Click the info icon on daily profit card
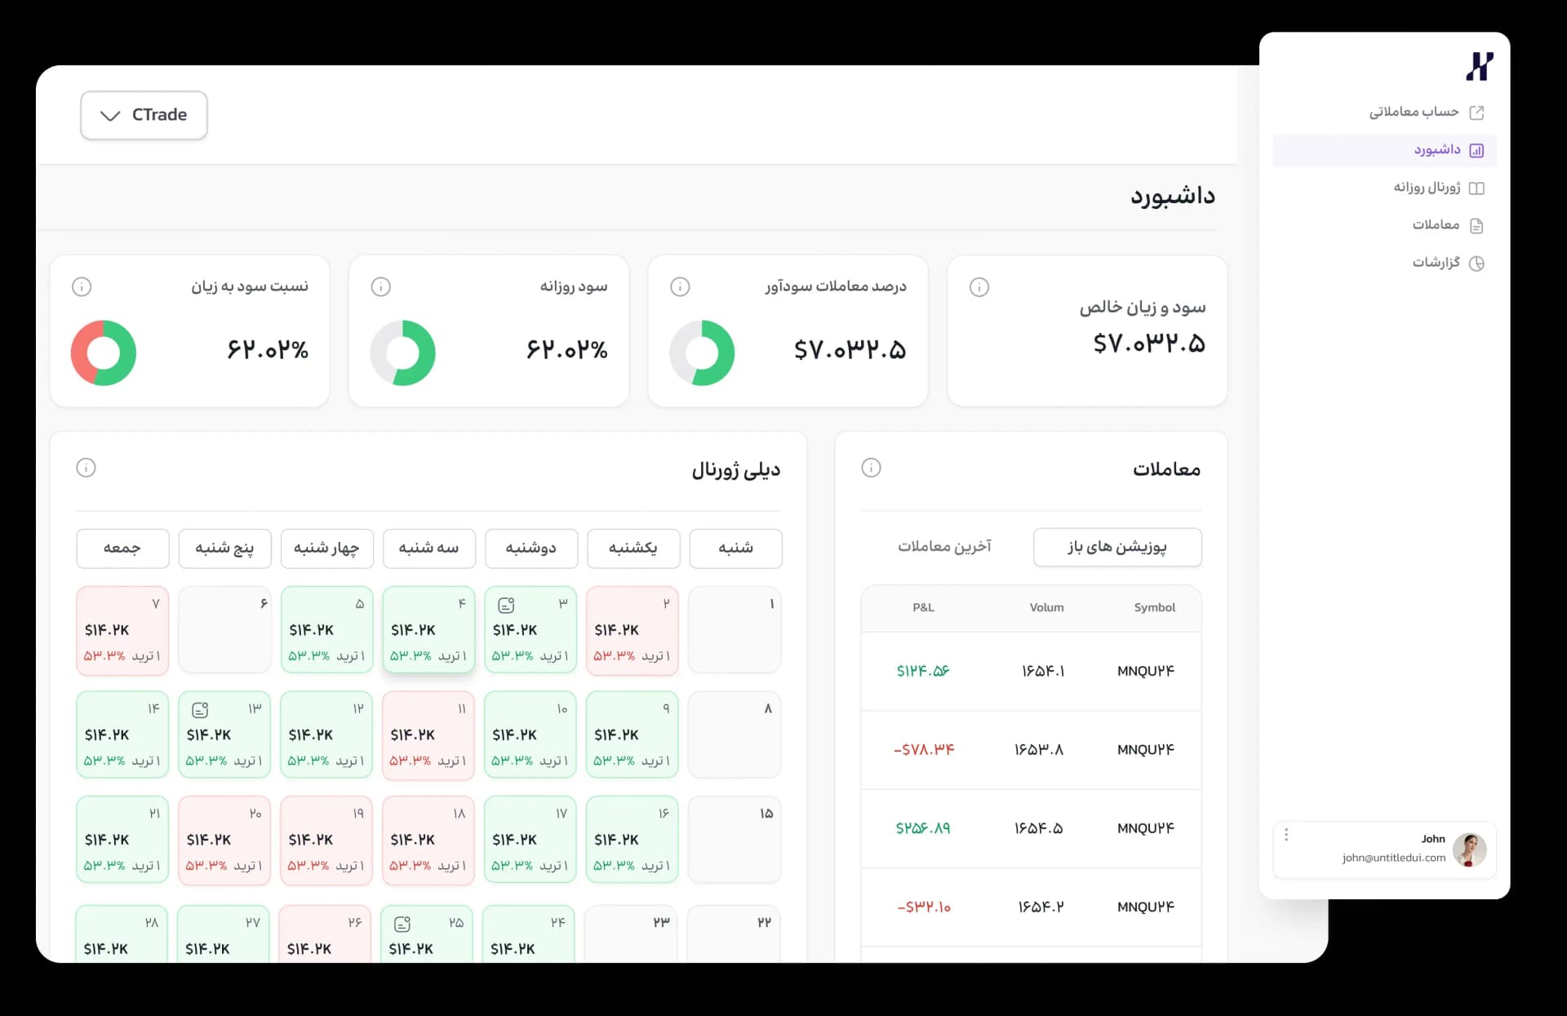Screen dimensions: 1567x1016 click(x=380, y=286)
